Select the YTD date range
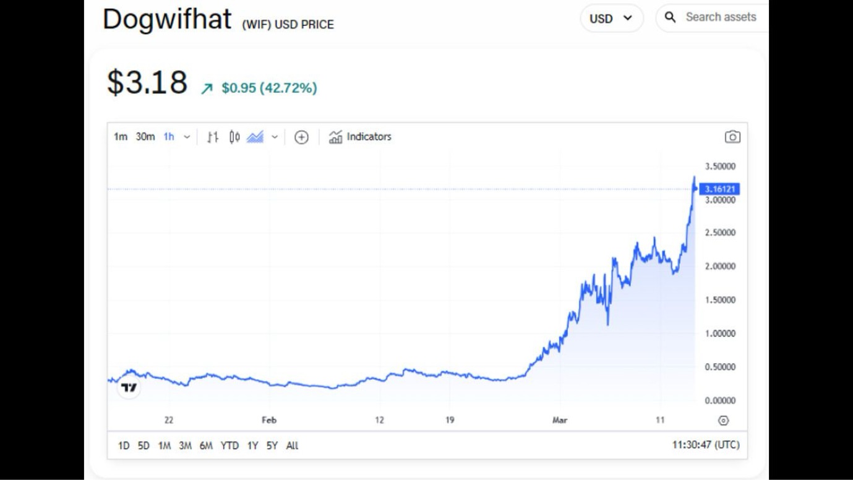This screenshot has height=480, width=853. 229,445
